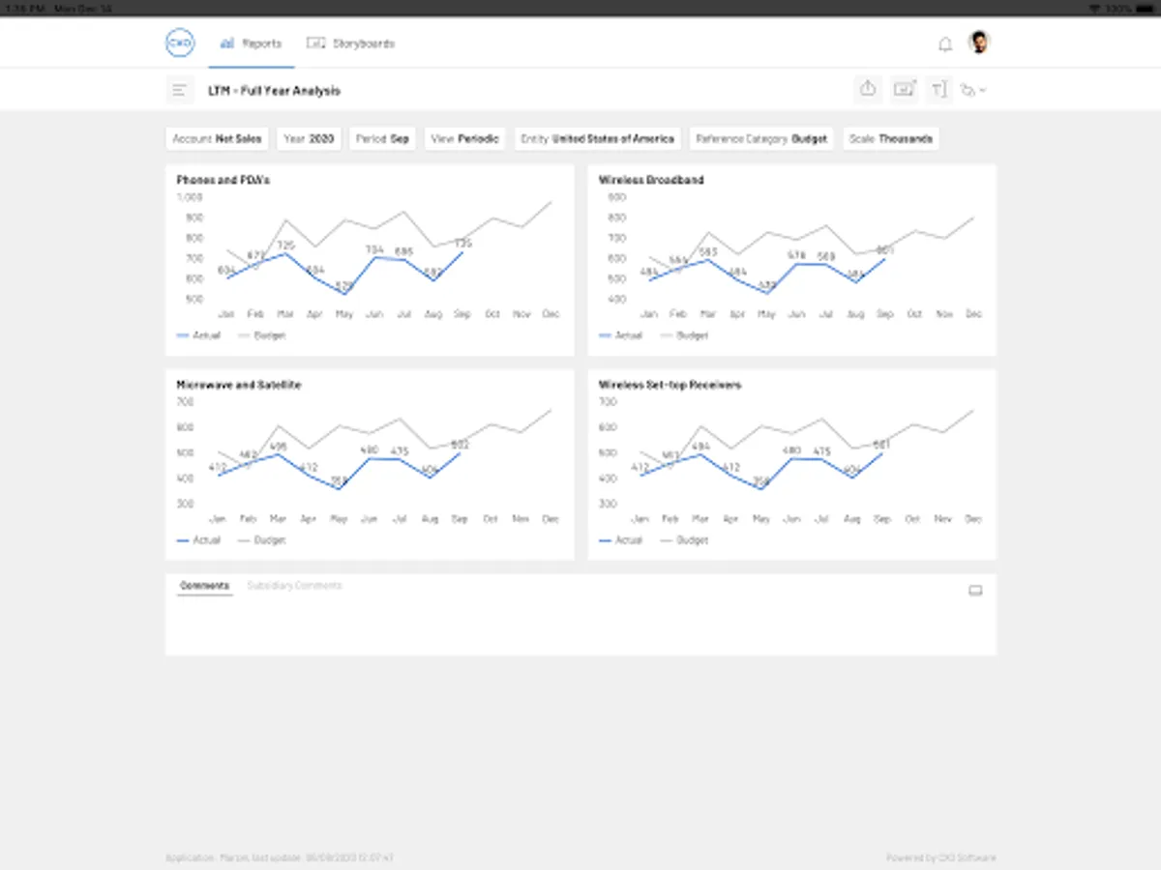
Task: Click the share/export icon
Action: point(868,89)
